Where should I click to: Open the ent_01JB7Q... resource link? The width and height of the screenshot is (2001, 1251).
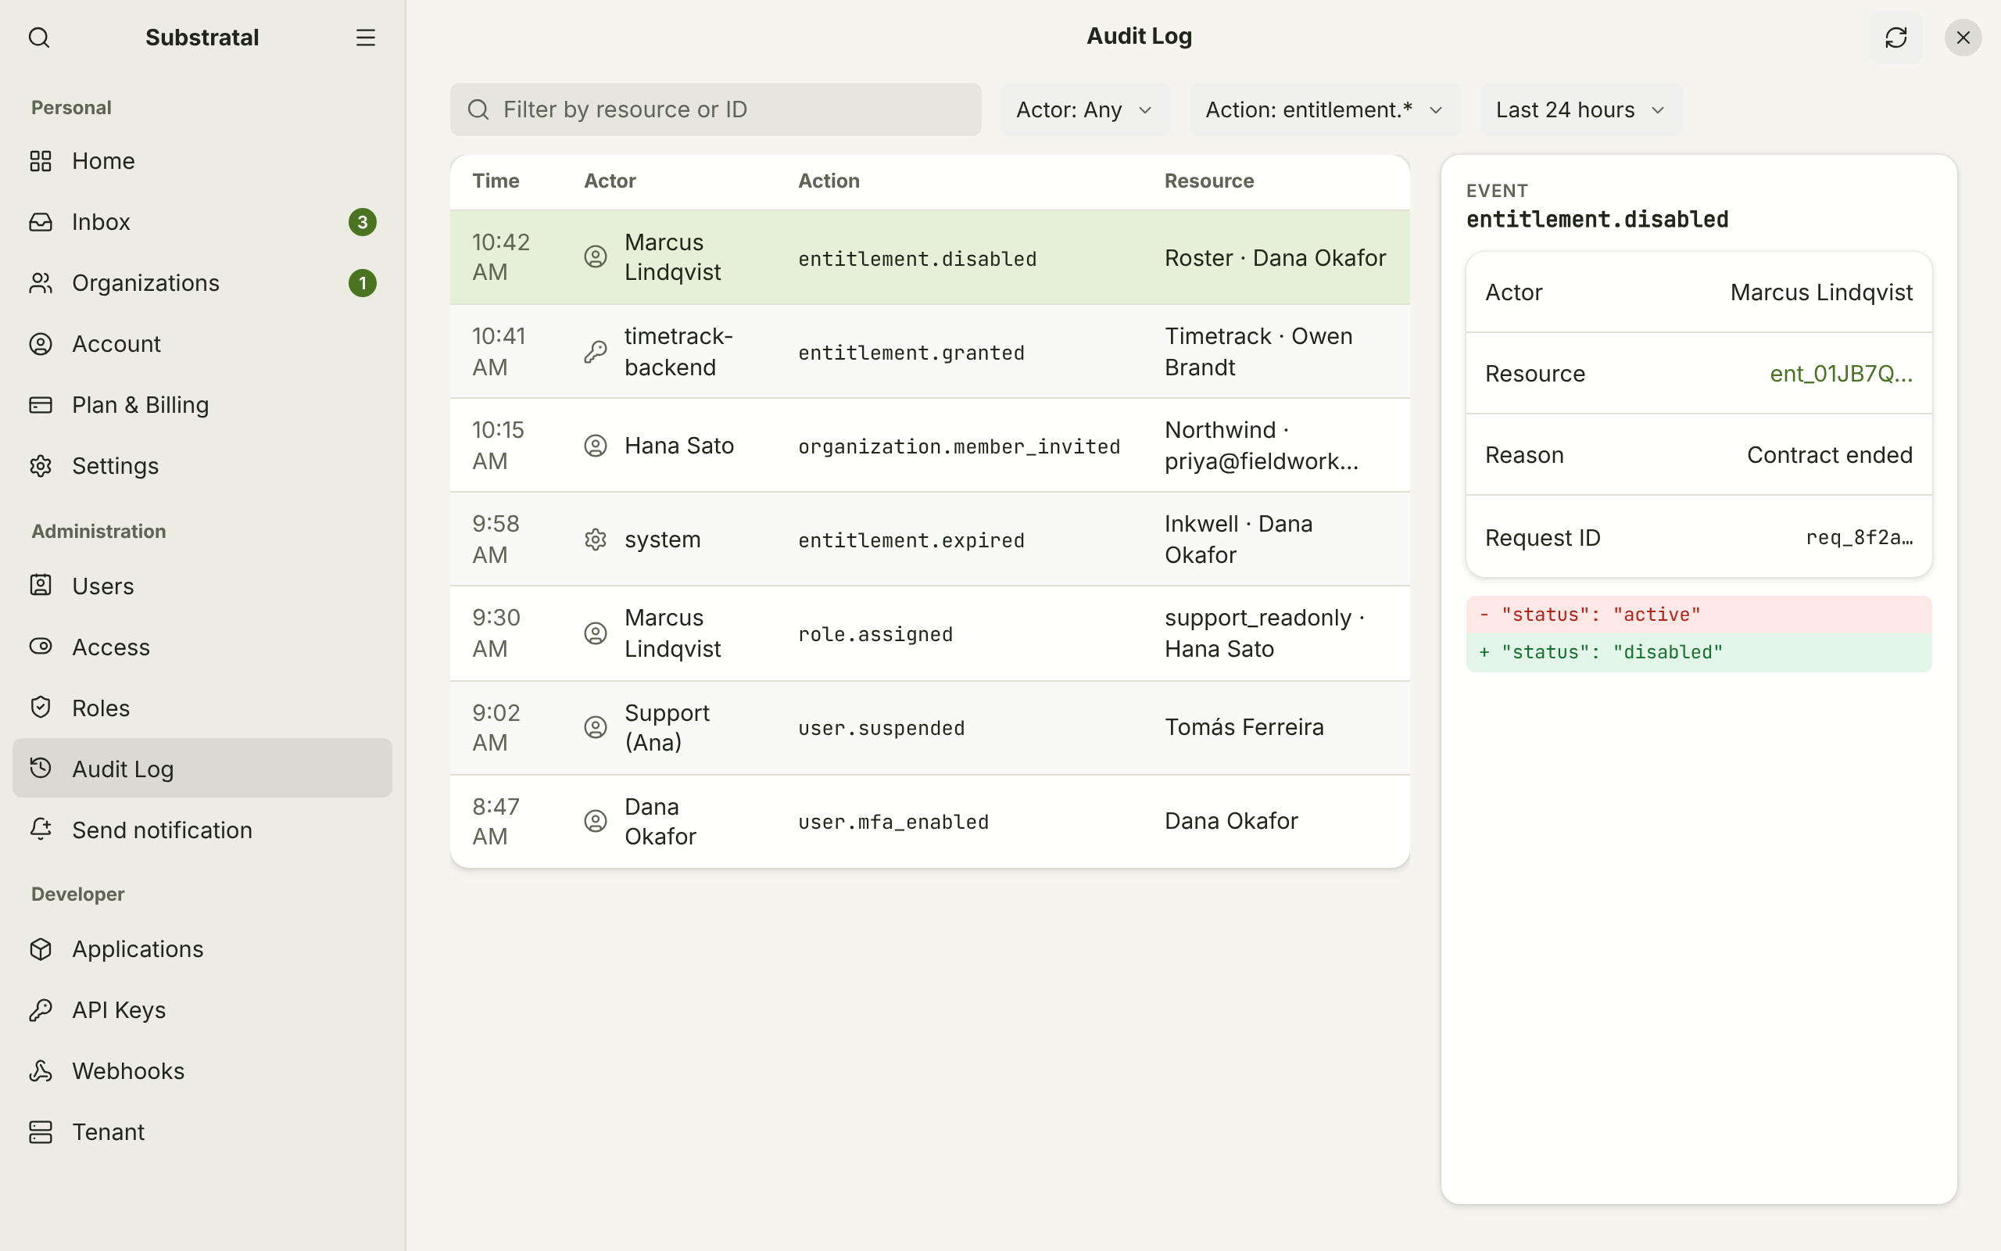coord(1841,374)
